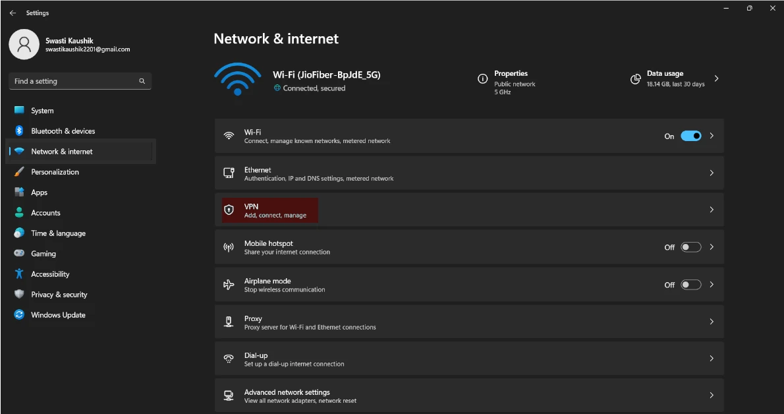This screenshot has width=784, height=414.
Task: Click the back arrow icon in Settings
Action: tap(13, 13)
